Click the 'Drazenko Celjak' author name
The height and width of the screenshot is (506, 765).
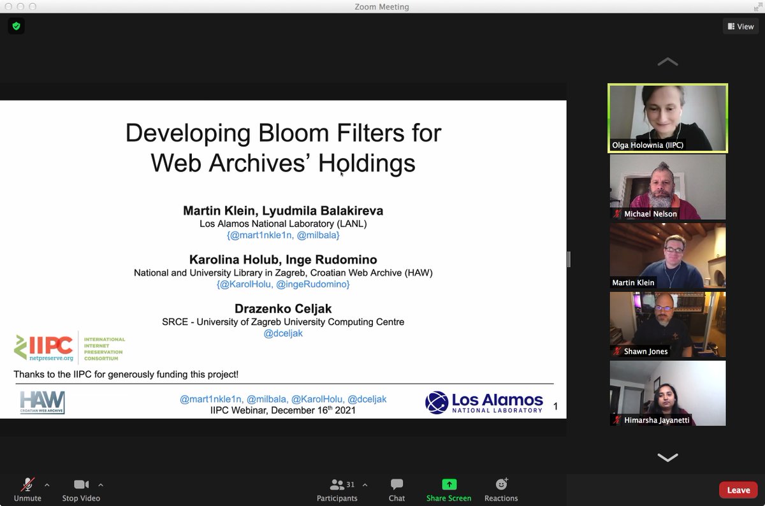click(x=283, y=308)
